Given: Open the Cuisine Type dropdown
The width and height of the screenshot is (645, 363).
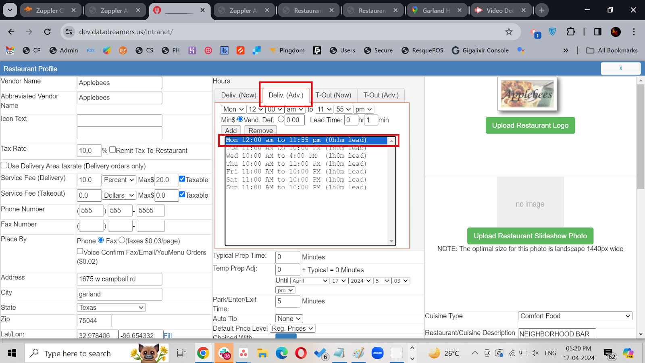Looking at the screenshot, I should 575,316.
